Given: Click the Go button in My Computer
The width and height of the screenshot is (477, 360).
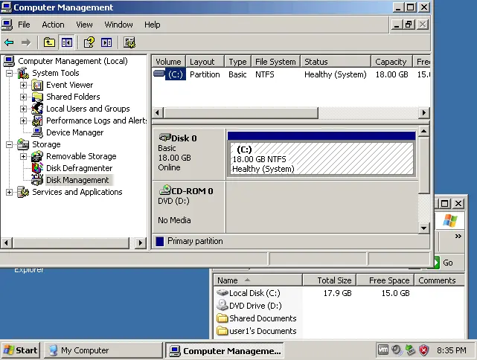Looking at the screenshot, I should pyautogui.click(x=444, y=263).
